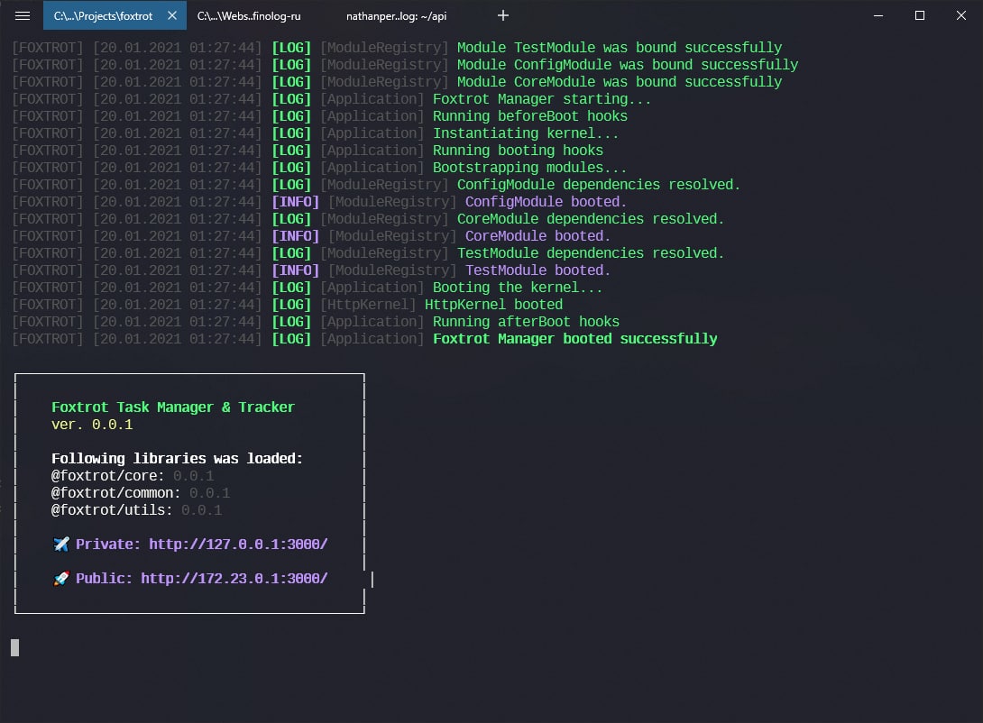Image resolution: width=983 pixels, height=723 pixels.
Task: Open the Public 172.23.0.1:3000 link
Action: (x=234, y=579)
